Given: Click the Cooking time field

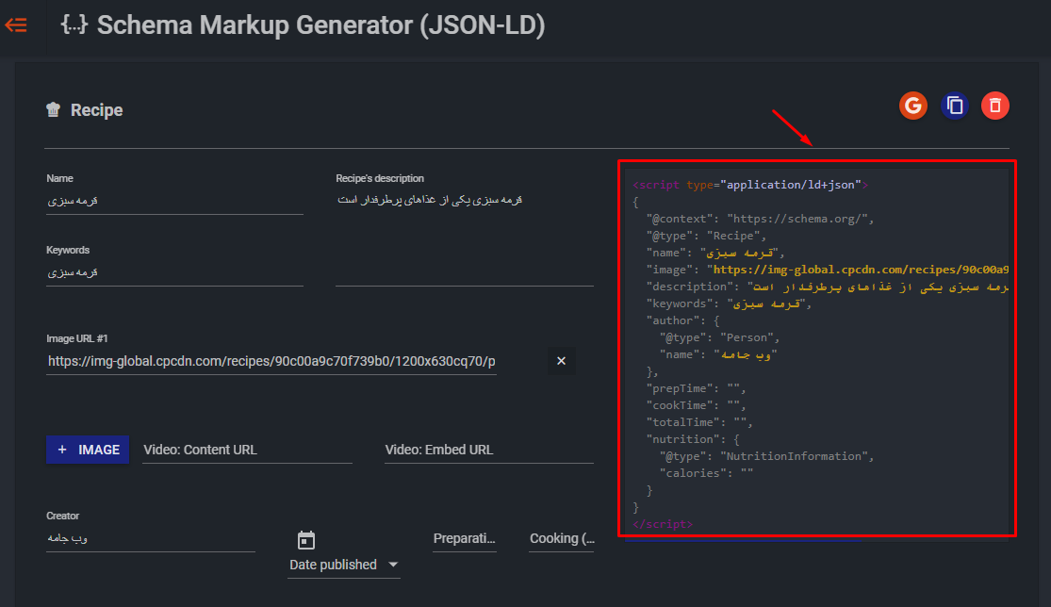Looking at the screenshot, I should point(562,538).
